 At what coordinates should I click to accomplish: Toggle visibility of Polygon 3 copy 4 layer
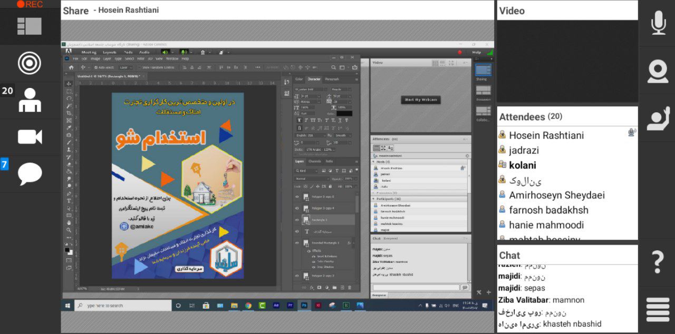click(297, 208)
